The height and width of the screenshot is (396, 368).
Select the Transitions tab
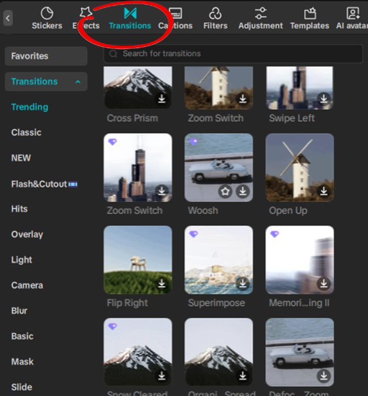click(x=130, y=18)
